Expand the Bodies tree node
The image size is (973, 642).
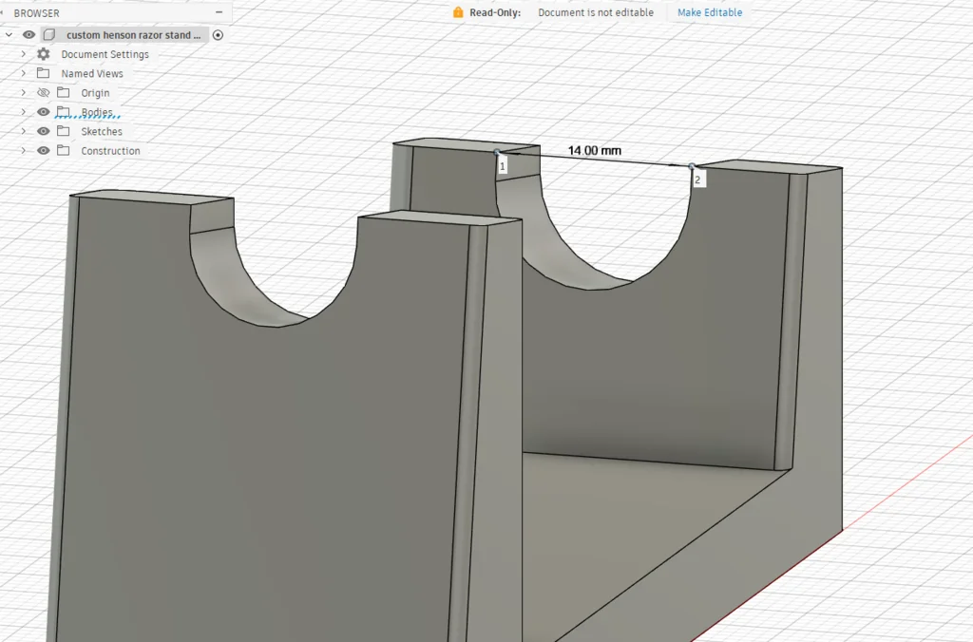pyautogui.click(x=24, y=112)
